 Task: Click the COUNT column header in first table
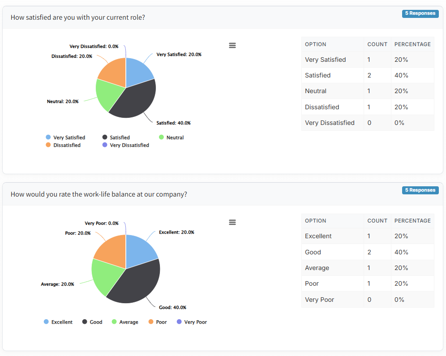pyautogui.click(x=377, y=44)
